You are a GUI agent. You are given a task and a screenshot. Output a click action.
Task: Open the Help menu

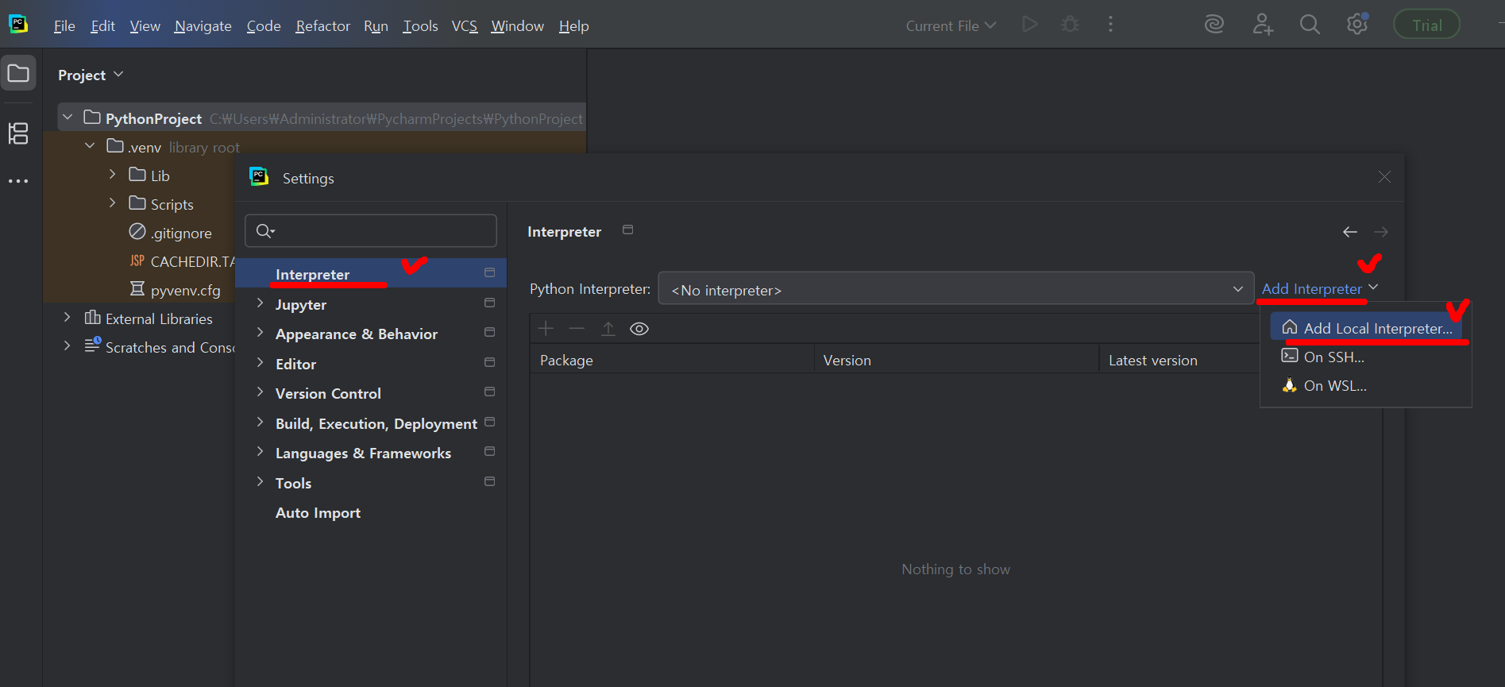(x=573, y=25)
